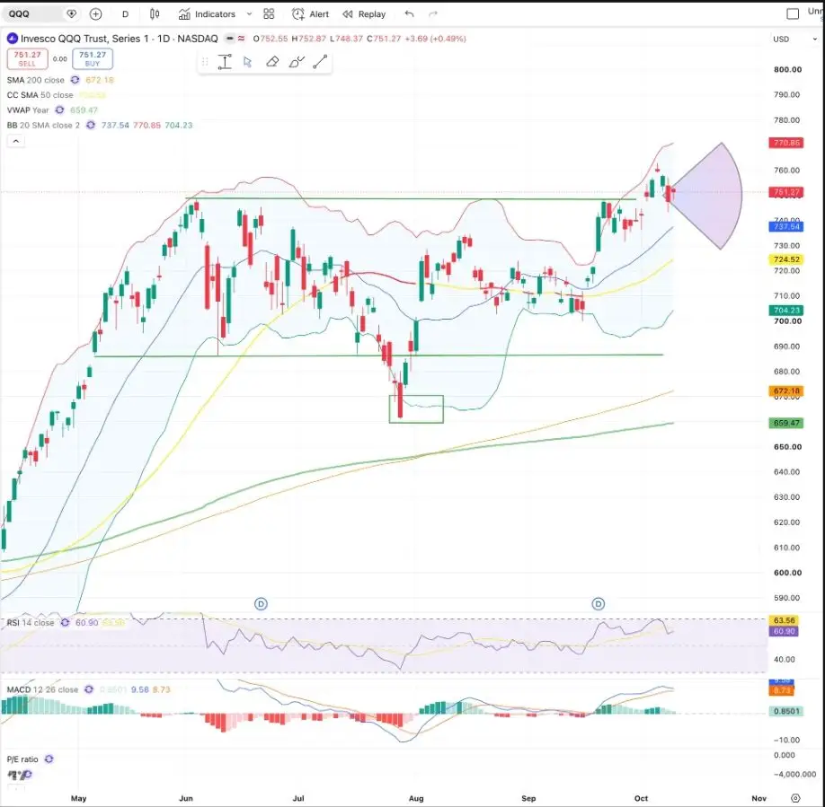
Task: Click the diamond watchlist icon beside QQQ
Action: (x=71, y=14)
